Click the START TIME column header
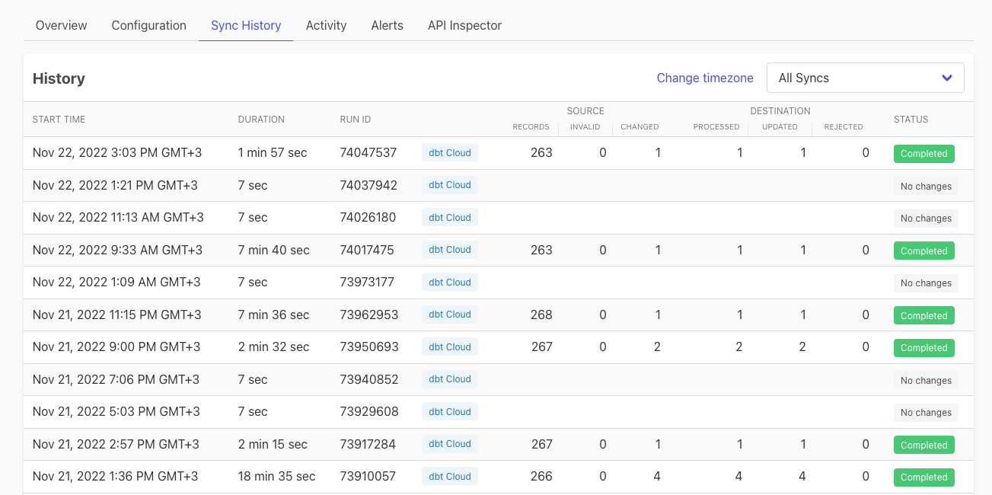 tap(59, 120)
